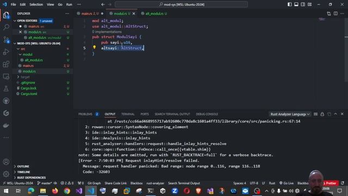Open Firefox from the taskbar

pos(55,191)
